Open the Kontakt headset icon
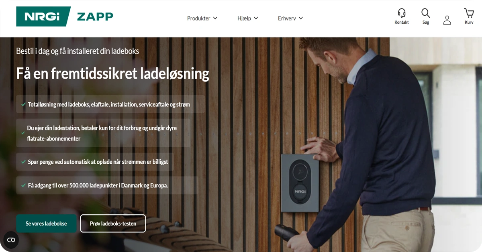482x252 pixels. tap(402, 13)
